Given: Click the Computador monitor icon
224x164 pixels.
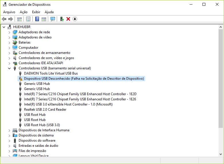Looking at the screenshot, I should 15,48.
